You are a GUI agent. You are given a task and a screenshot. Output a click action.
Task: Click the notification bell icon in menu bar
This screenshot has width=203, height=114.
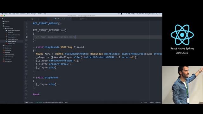click(x=121, y=14)
